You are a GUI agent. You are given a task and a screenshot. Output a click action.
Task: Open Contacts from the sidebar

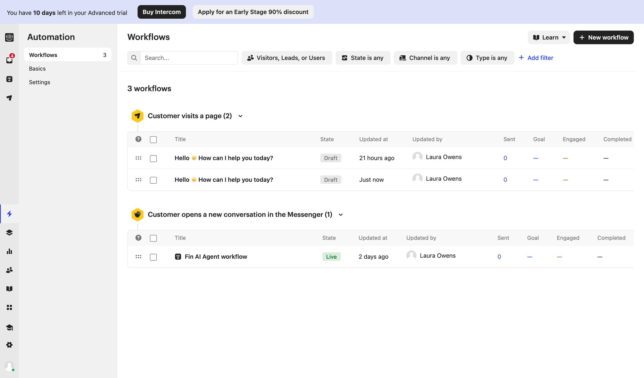point(9,270)
